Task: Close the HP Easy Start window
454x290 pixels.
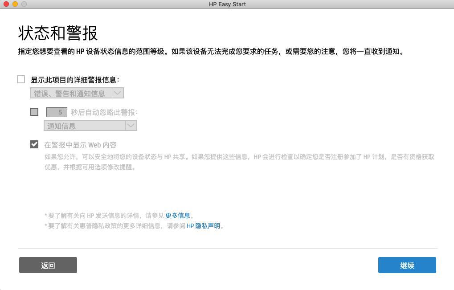Action: [x=6, y=4]
